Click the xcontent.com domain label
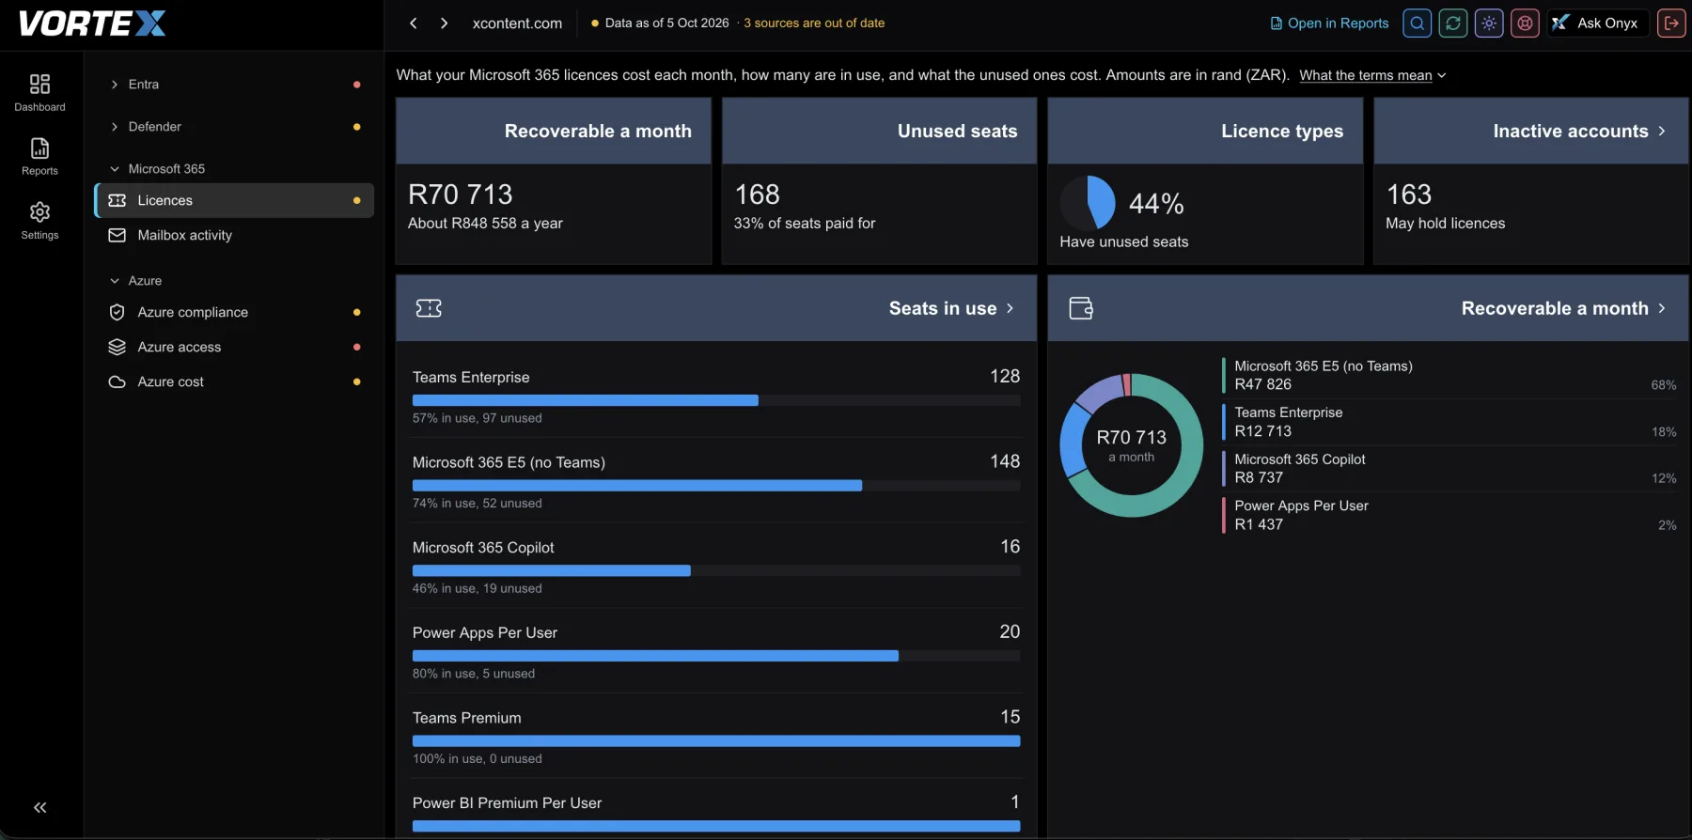Image resolution: width=1692 pixels, height=840 pixels. tap(517, 23)
